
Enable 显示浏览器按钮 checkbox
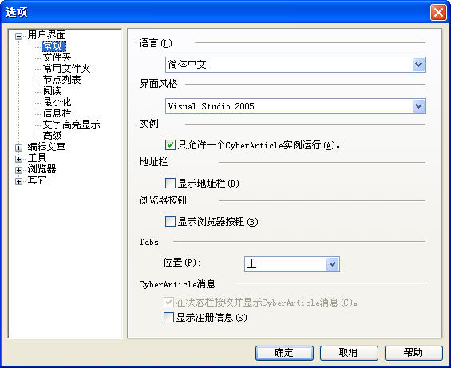(x=170, y=222)
